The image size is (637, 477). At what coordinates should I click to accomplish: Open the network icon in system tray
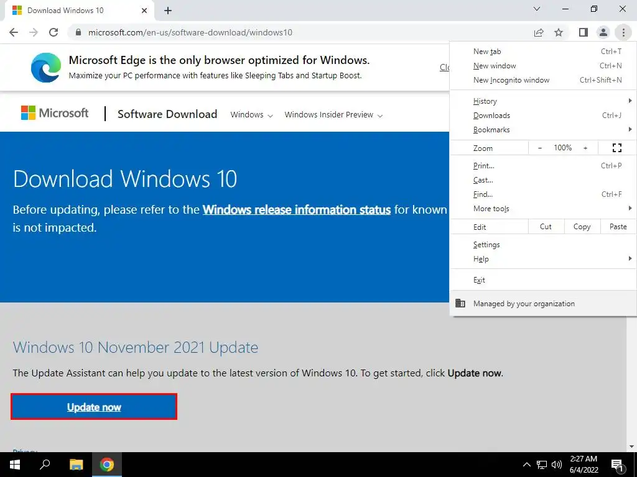[542, 465]
